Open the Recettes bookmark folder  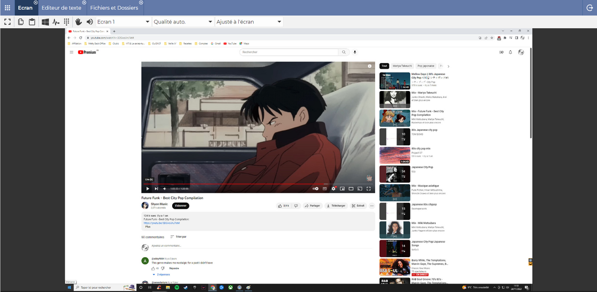[185, 43]
